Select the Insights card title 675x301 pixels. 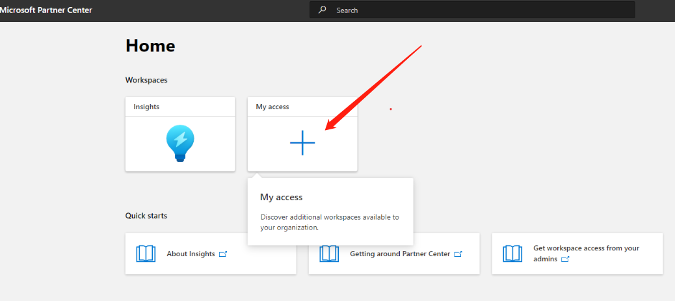pos(146,107)
